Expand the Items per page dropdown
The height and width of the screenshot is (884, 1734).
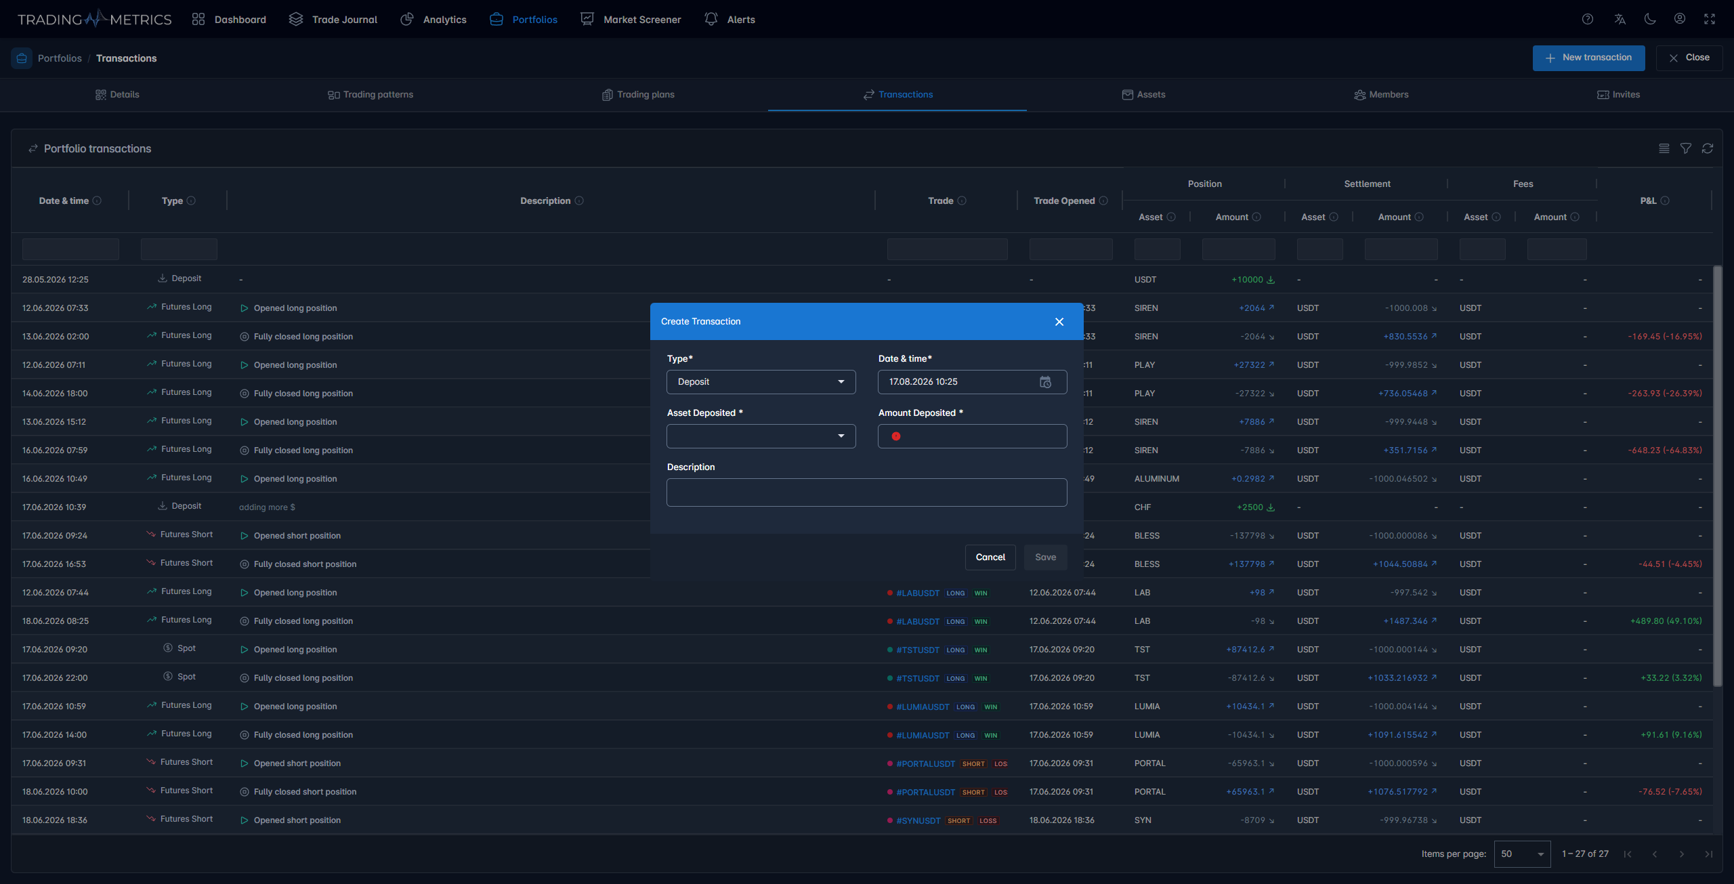coord(1522,854)
